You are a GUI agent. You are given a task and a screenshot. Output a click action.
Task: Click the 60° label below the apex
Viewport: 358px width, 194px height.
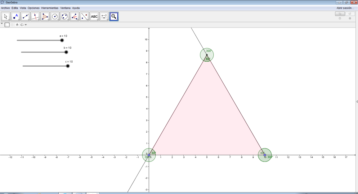[x=208, y=59]
